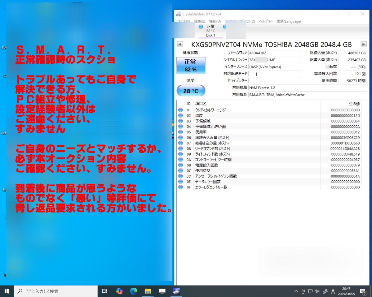The height and width of the screenshot is (297, 372).
Task: Click the status orb for ID 03 予備領域
Action: [x=180, y=121]
